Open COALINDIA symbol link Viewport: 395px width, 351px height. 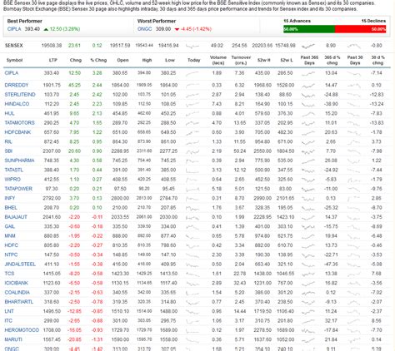(x=17, y=293)
